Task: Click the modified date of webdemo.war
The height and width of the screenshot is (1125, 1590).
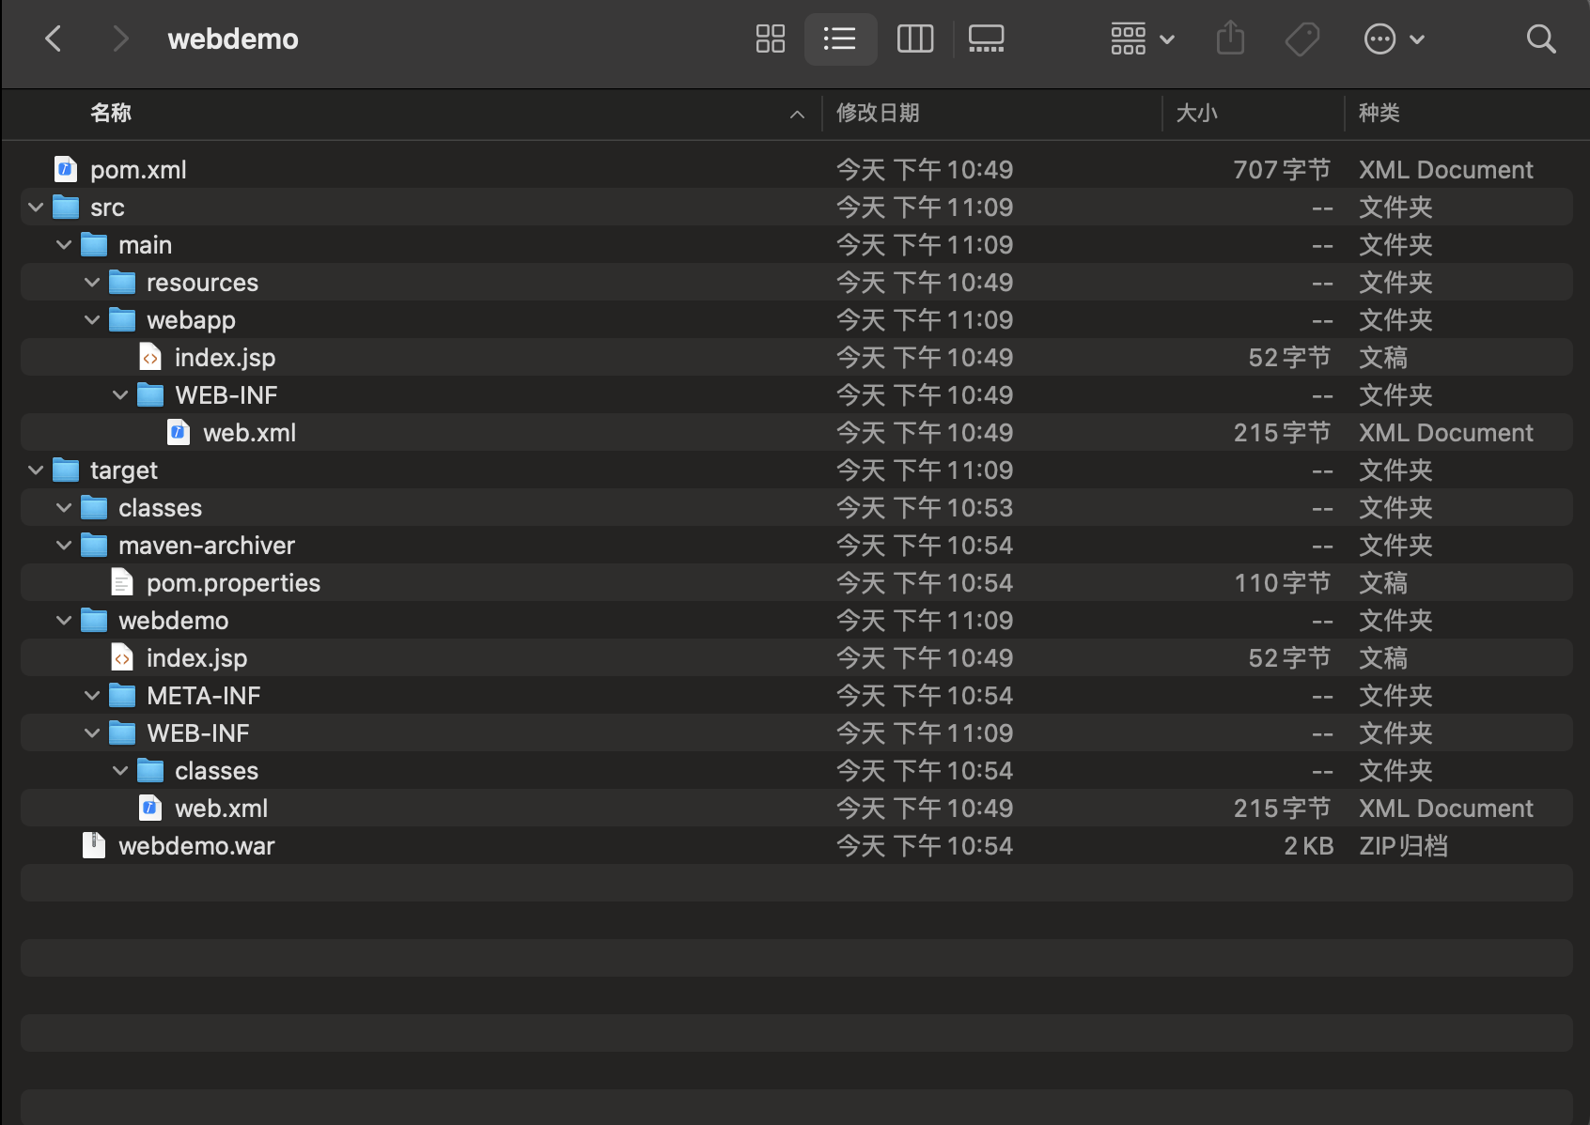Action: point(925,846)
